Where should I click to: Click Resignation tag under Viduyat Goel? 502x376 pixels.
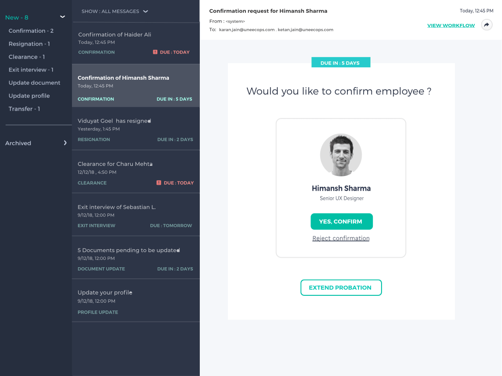94,140
